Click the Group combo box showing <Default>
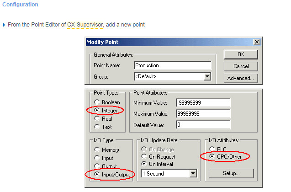This screenshot has height=192, width=291. click(x=173, y=76)
